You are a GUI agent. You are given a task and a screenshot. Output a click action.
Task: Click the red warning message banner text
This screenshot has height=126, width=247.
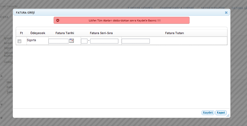coord(123,20)
